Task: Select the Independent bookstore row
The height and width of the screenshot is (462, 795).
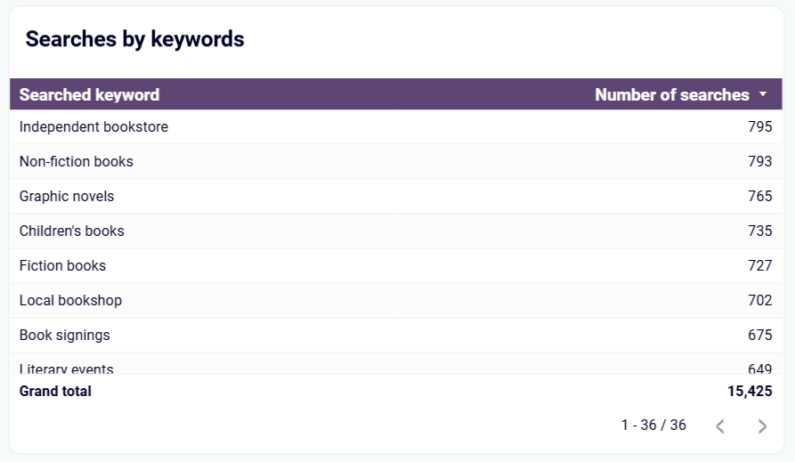Action: coord(396,126)
